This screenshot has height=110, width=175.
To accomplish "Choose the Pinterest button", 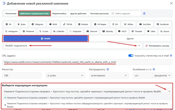I will click(x=28, y=32).
